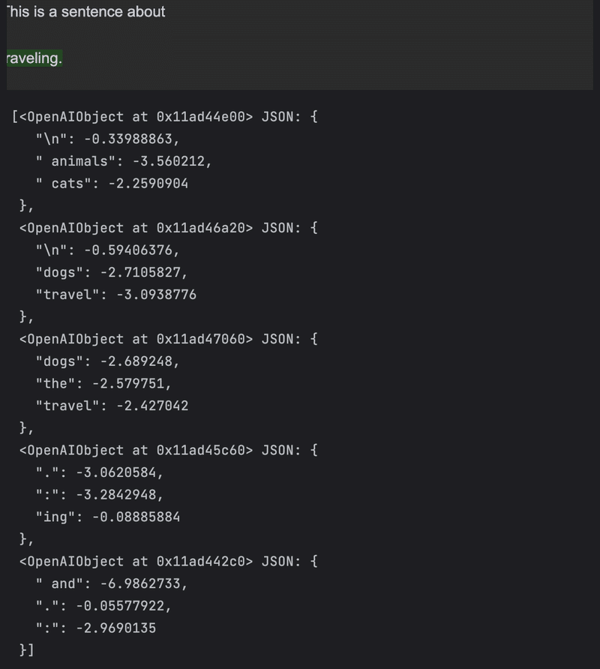Click the text "his is a sentence about"
The image size is (600, 669).
85,11
